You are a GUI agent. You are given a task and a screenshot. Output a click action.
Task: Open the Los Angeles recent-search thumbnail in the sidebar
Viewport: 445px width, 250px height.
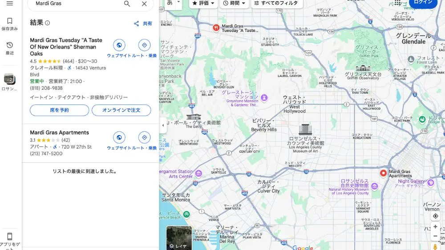pyautogui.click(x=9, y=79)
